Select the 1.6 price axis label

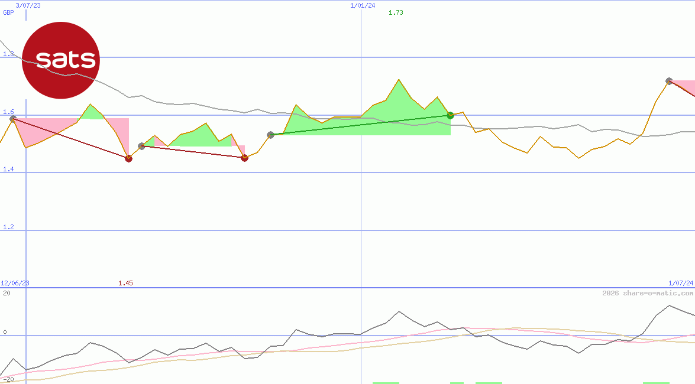pos(8,112)
